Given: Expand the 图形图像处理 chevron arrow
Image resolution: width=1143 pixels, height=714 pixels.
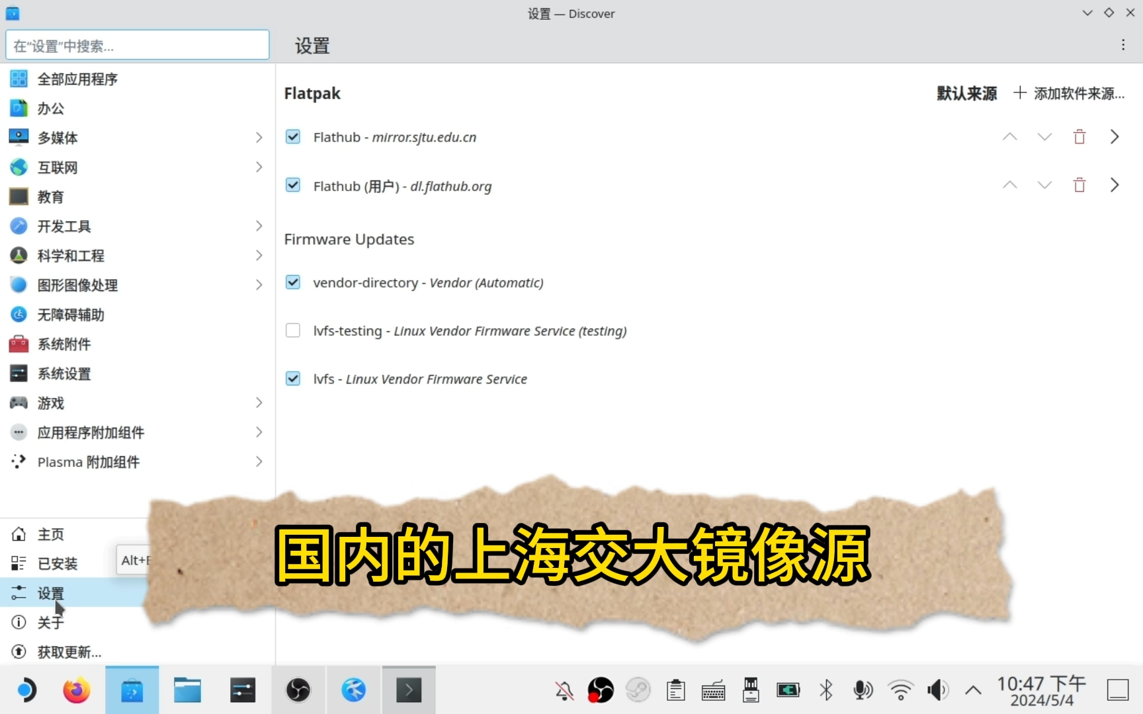Looking at the screenshot, I should [259, 285].
